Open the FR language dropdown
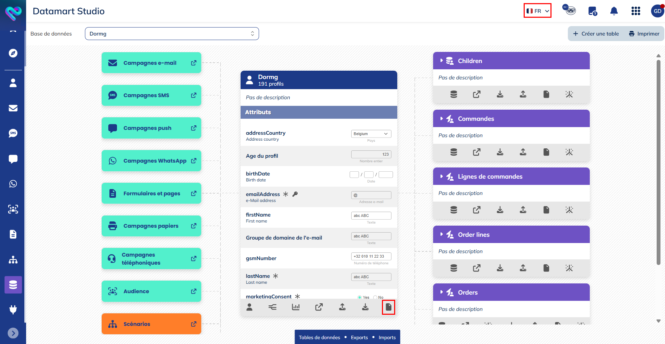665x344 pixels. [537, 11]
